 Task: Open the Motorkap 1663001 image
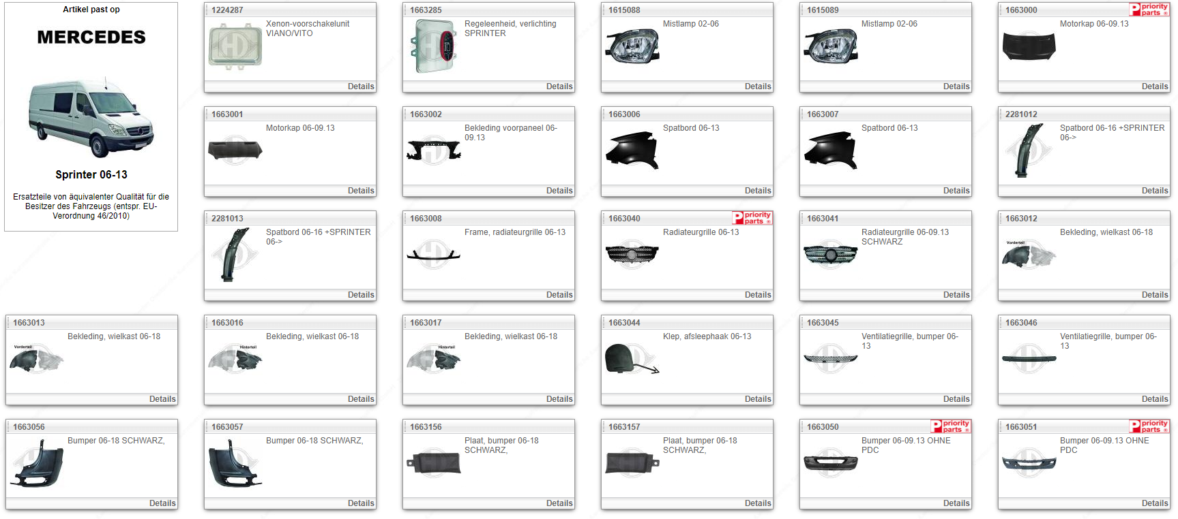click(235, 151)
